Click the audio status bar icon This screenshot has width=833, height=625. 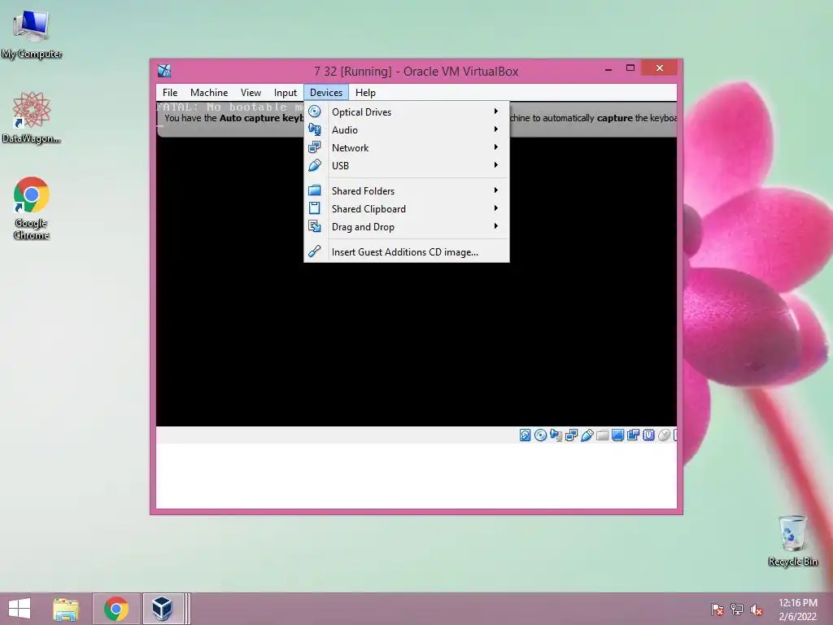(x=556, y=435)
